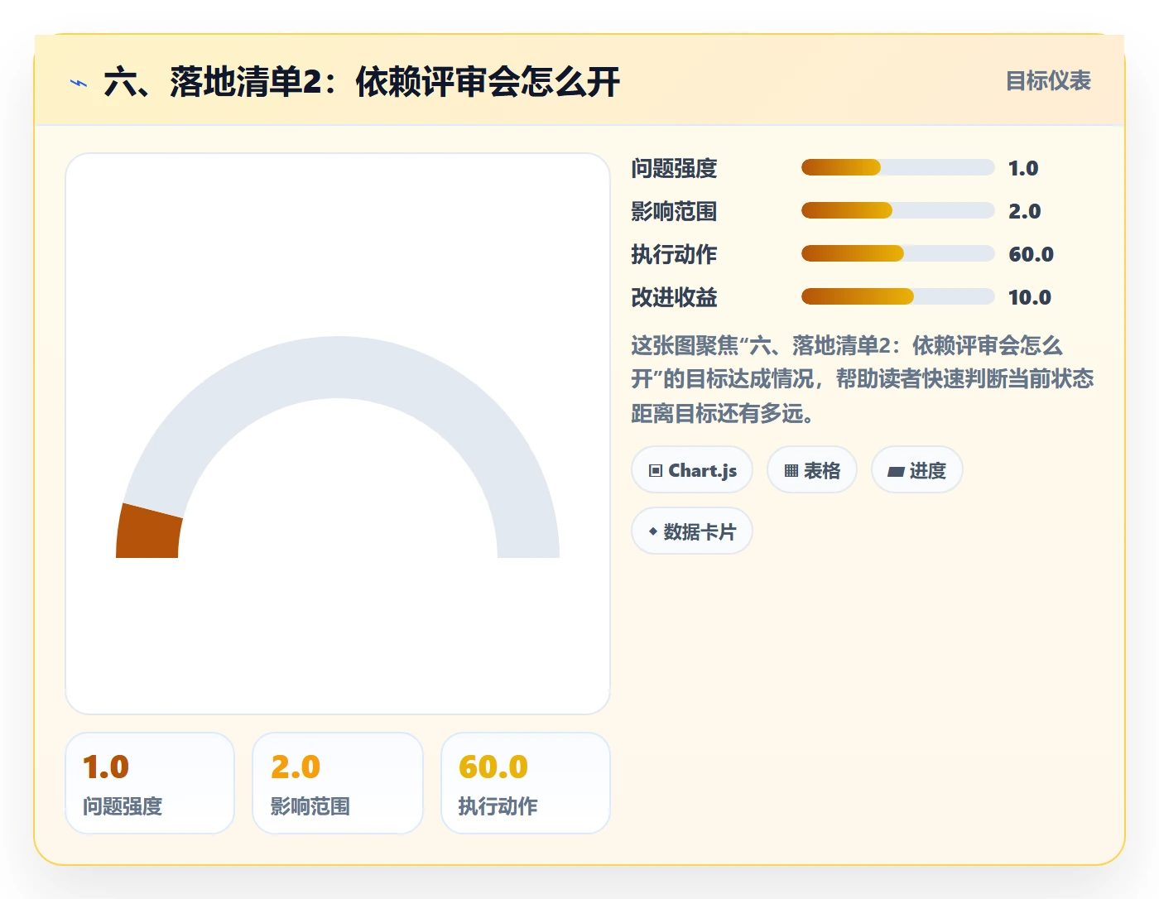Click the 改进收益 progress bar
Viewport: 1159px width, 899px height.
tap(897, 296)
